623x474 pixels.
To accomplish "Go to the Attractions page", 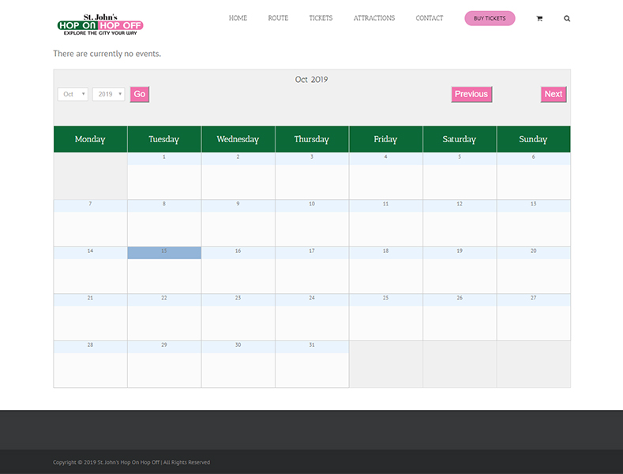I will (x=374, y=18).
